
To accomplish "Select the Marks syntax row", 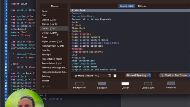I will point(130,22).
